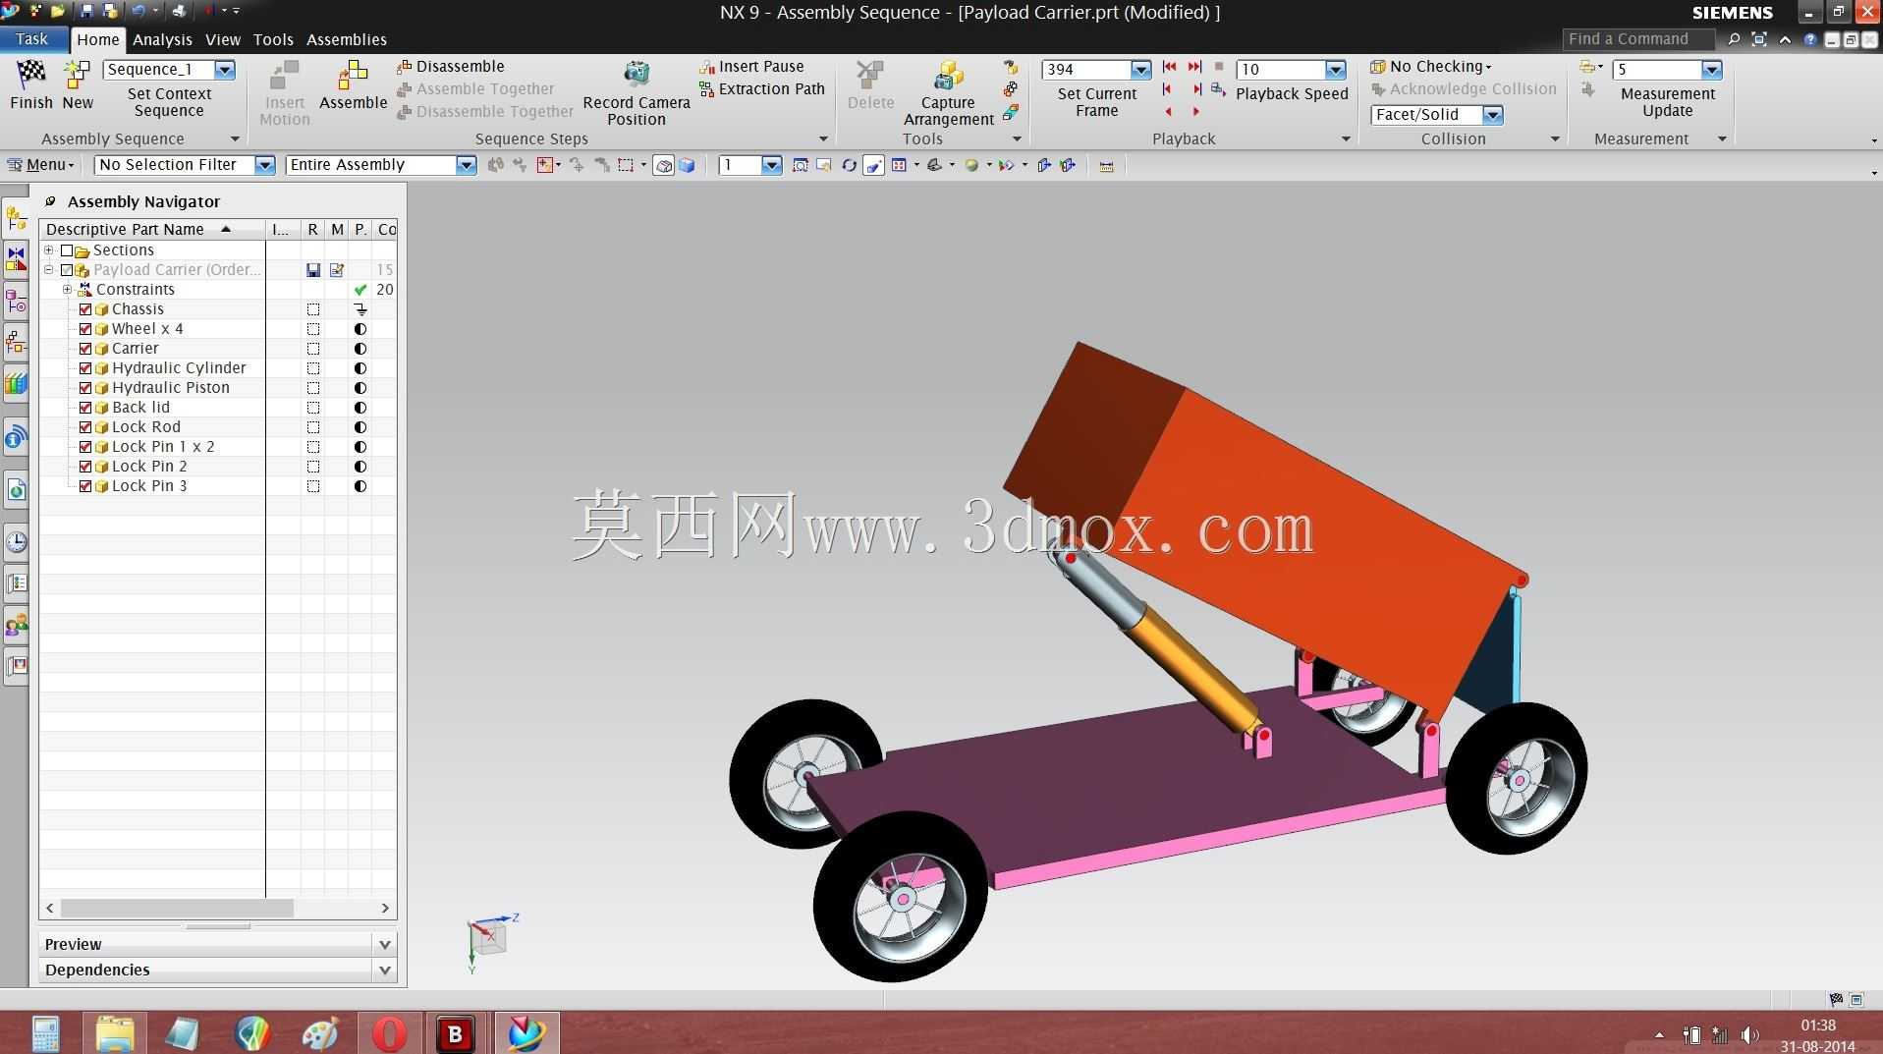
Task: Open the Tools tab
Action: (273, 39)
